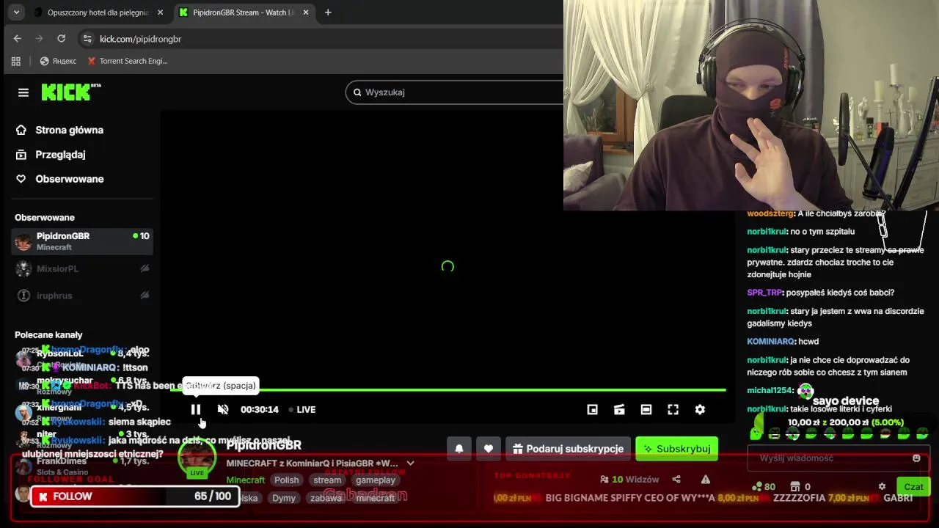This screenshot has height=528, width=939.
Task: Click the Wyszukaj search field
Action: coord(455,92)
